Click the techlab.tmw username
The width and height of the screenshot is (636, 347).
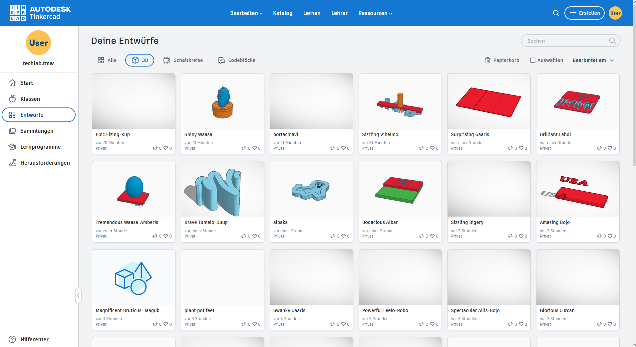point(38,63)
